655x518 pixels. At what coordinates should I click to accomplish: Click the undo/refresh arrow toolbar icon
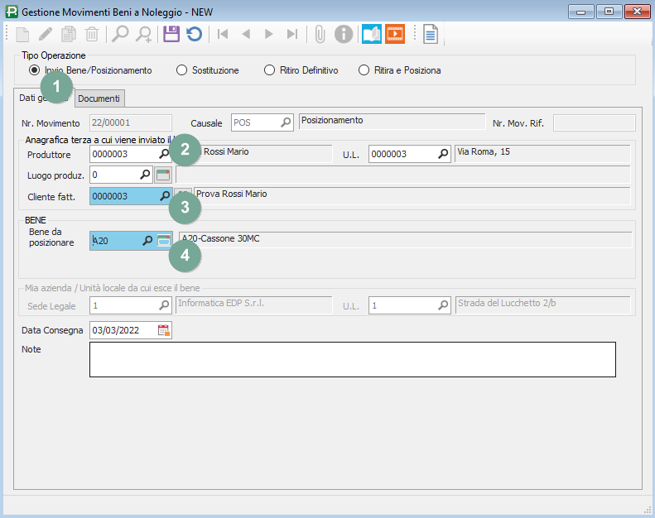tap(194, 34)
